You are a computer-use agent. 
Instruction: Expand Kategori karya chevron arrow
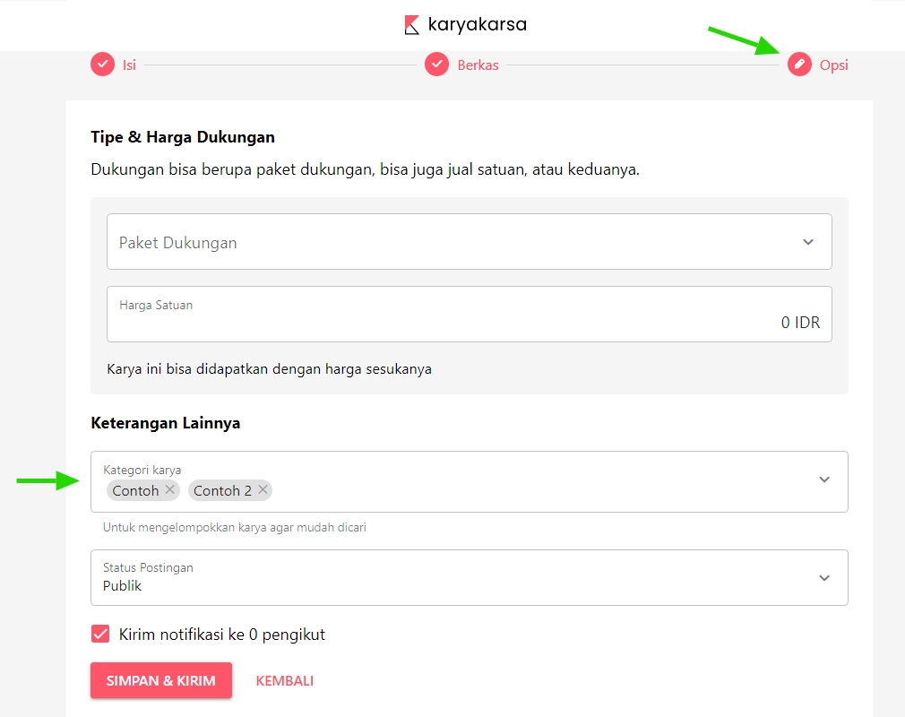[824, 480]
